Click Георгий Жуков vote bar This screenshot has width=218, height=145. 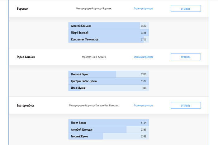coord(108,136)
